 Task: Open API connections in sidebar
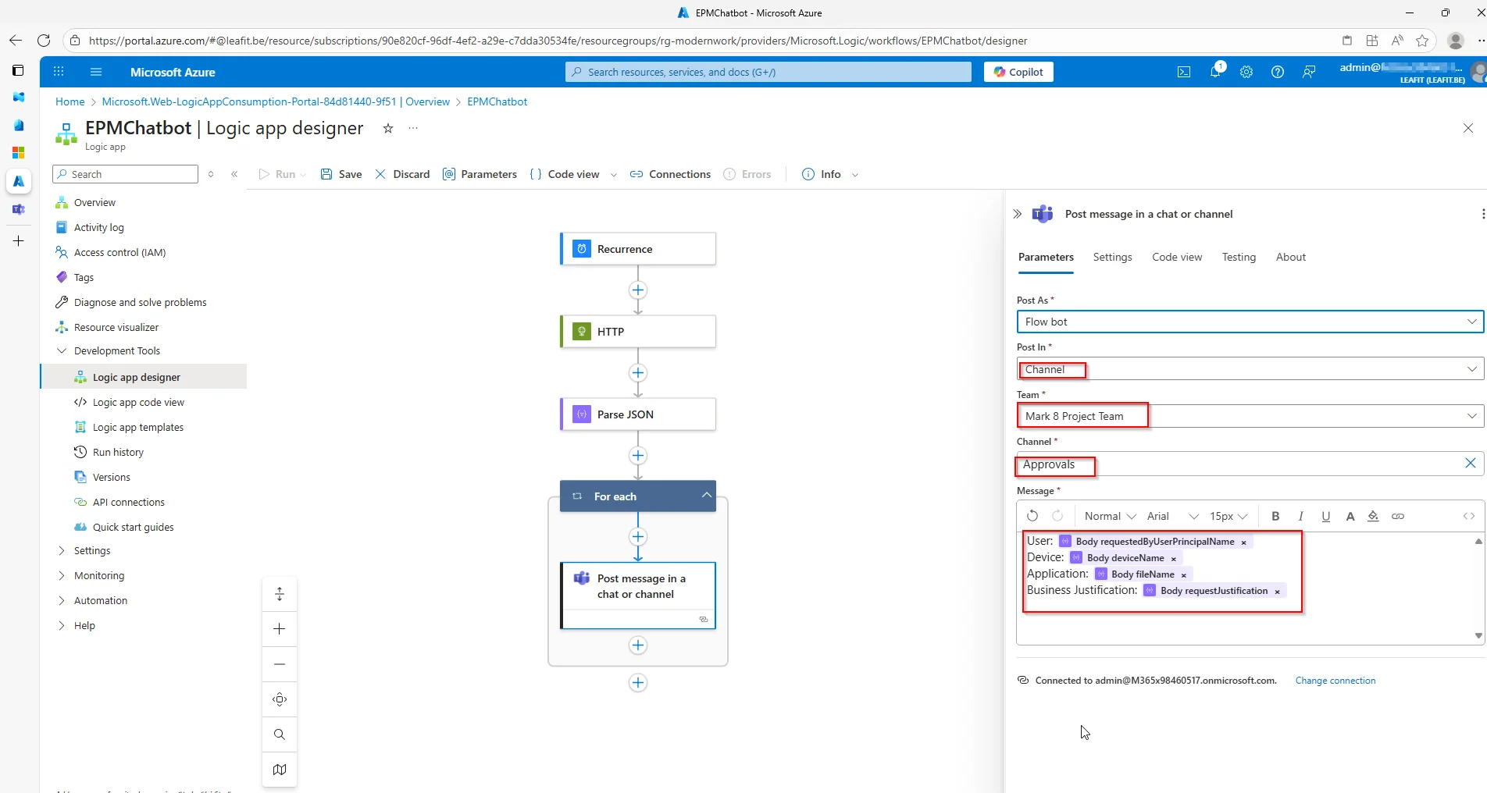pos(128,502)
